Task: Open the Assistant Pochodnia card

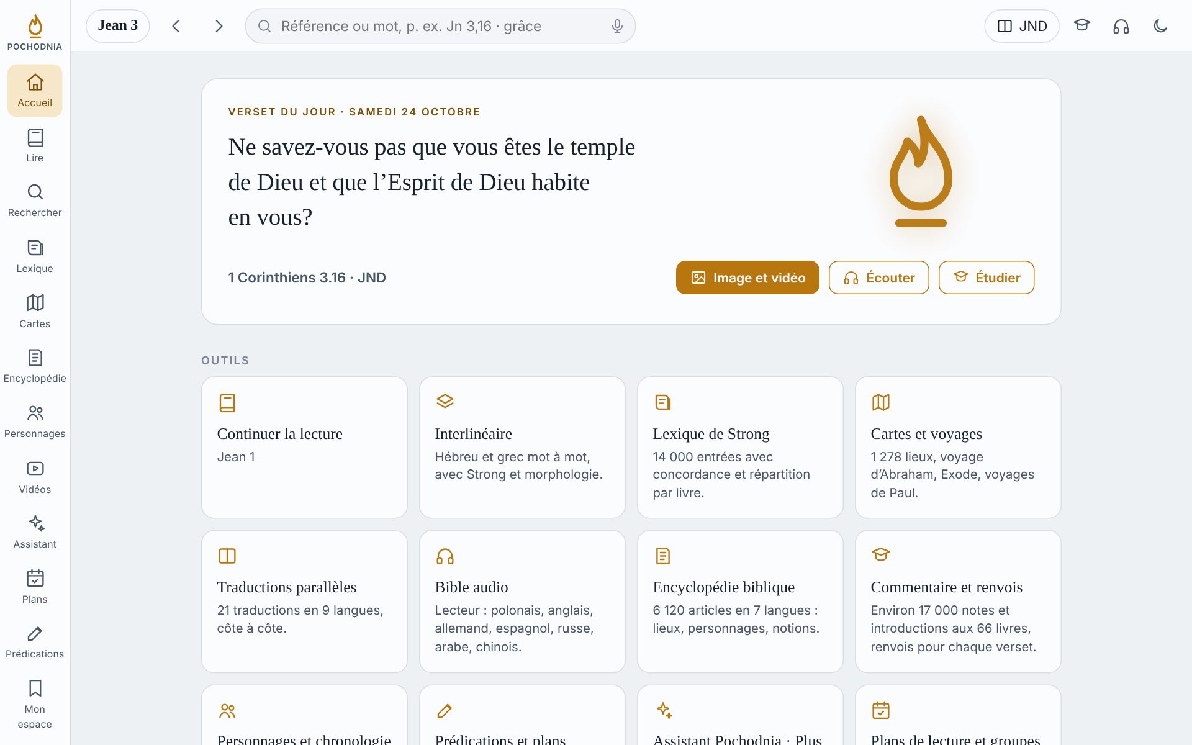Action: pos(740,715)
